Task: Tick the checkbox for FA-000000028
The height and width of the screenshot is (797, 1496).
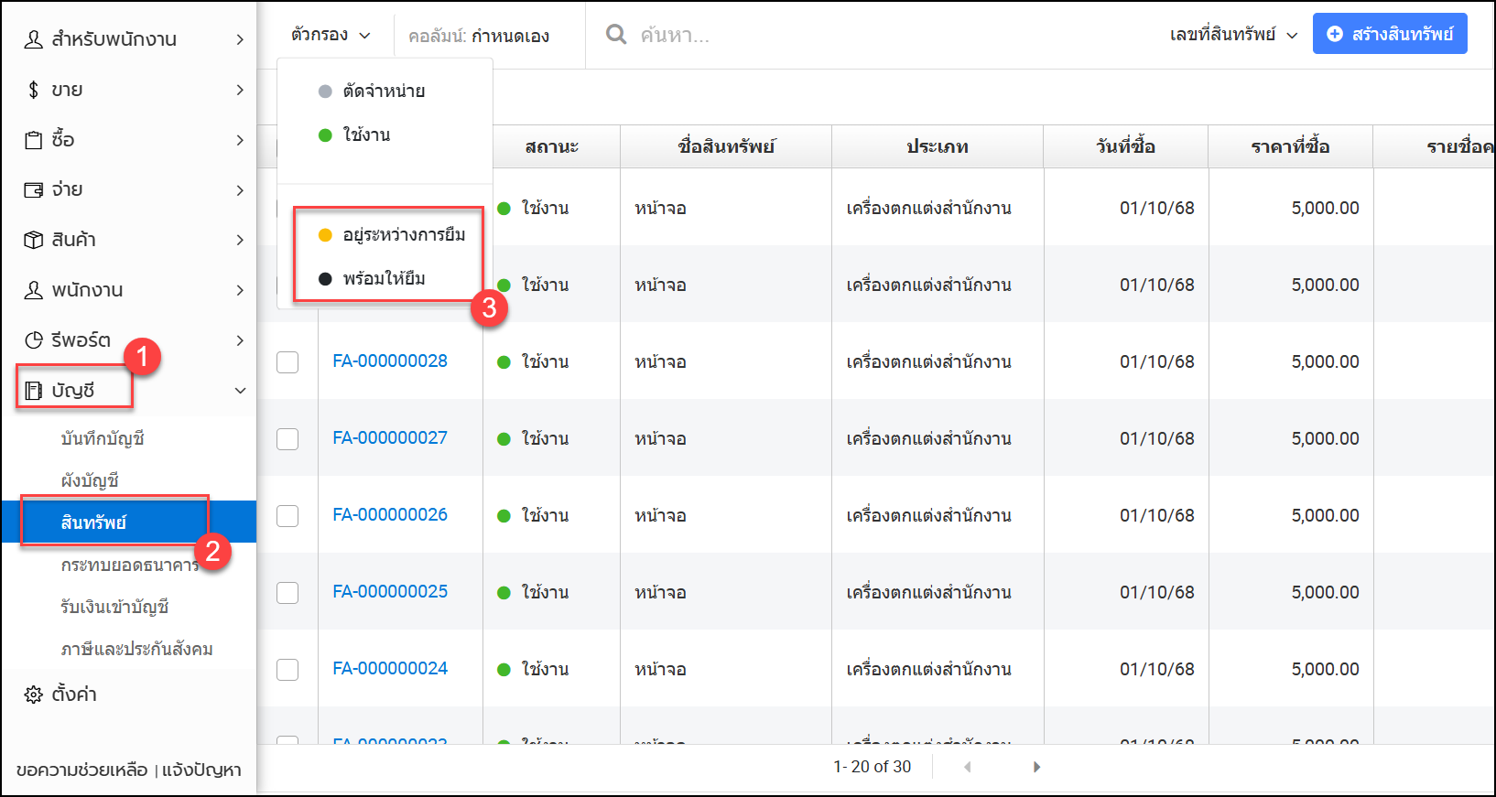Action: click(x=287, y=362)
